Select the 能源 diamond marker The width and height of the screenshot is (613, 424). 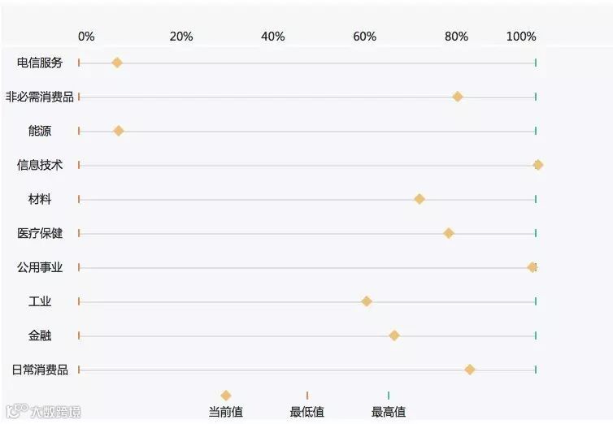tap(119, 131)
